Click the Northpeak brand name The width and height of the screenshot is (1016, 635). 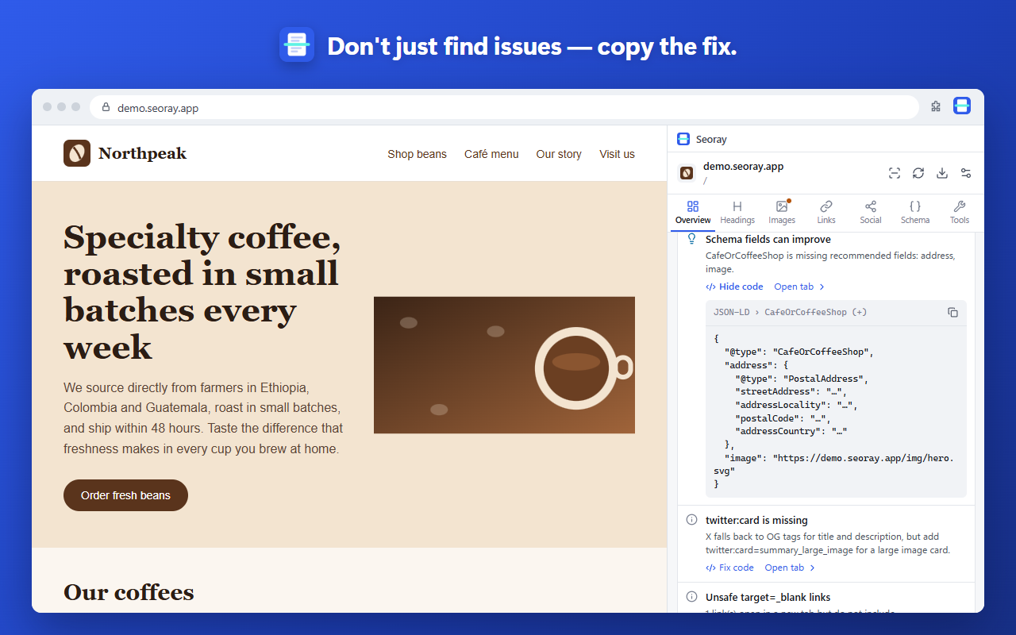[x=142, y=153]
